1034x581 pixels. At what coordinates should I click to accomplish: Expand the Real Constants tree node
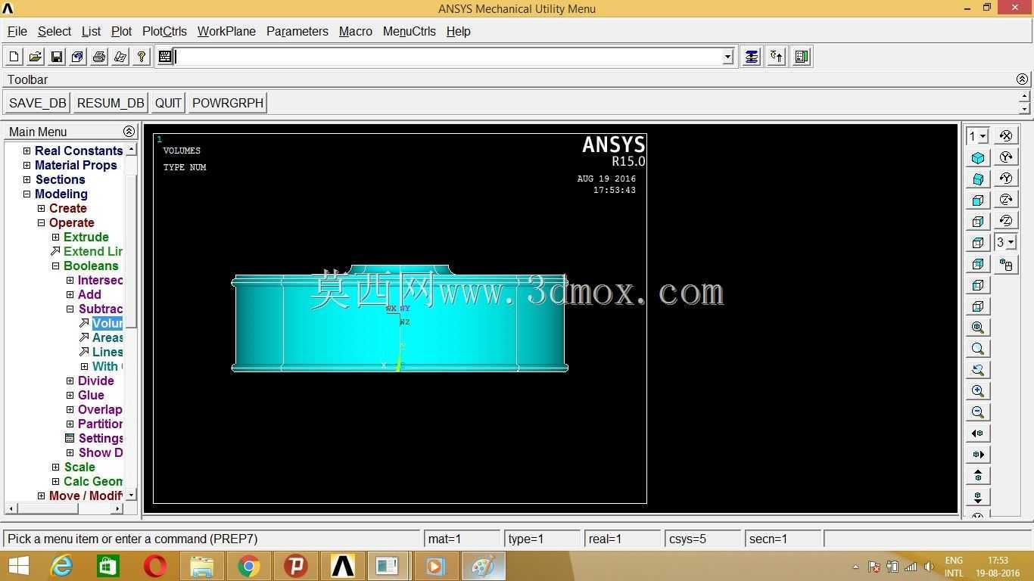(26, 151)
